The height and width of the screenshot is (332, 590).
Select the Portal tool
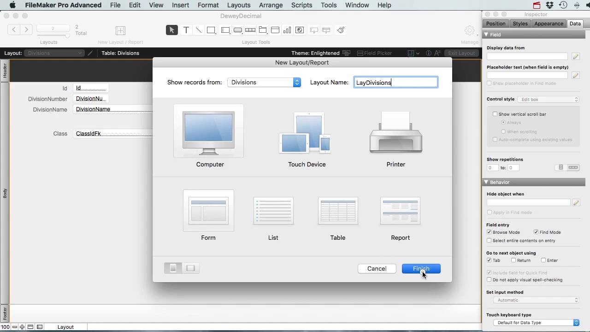point(275,30)
